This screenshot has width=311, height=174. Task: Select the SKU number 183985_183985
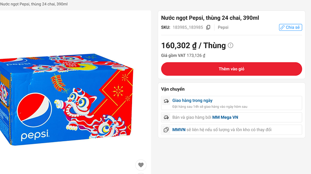click(x=188, y=27)
